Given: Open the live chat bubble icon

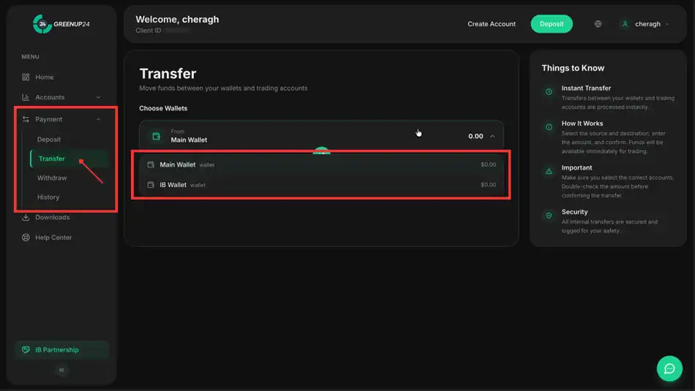Looking at the screenshot, I should tap(669, 368).
